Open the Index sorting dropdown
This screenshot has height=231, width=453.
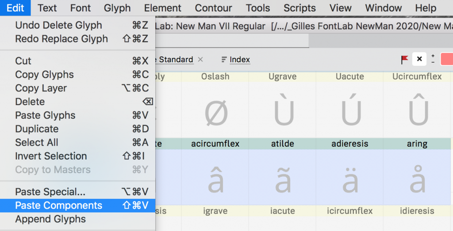[x=239, y=60]
